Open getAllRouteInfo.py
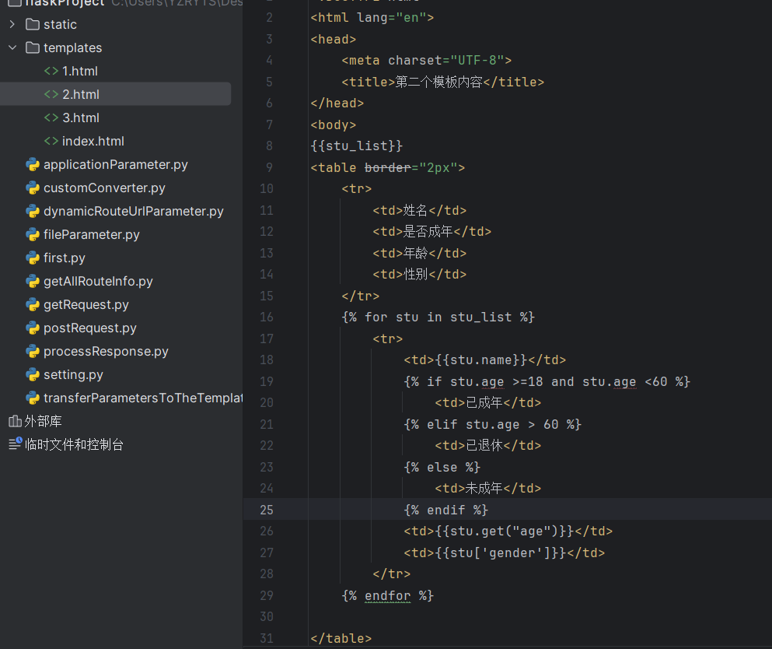This screenshot has width=772, height=649. coord(98,282)
